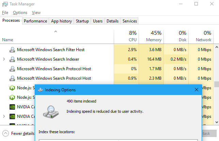Click the sort arrow above Name column

(56, 32)
